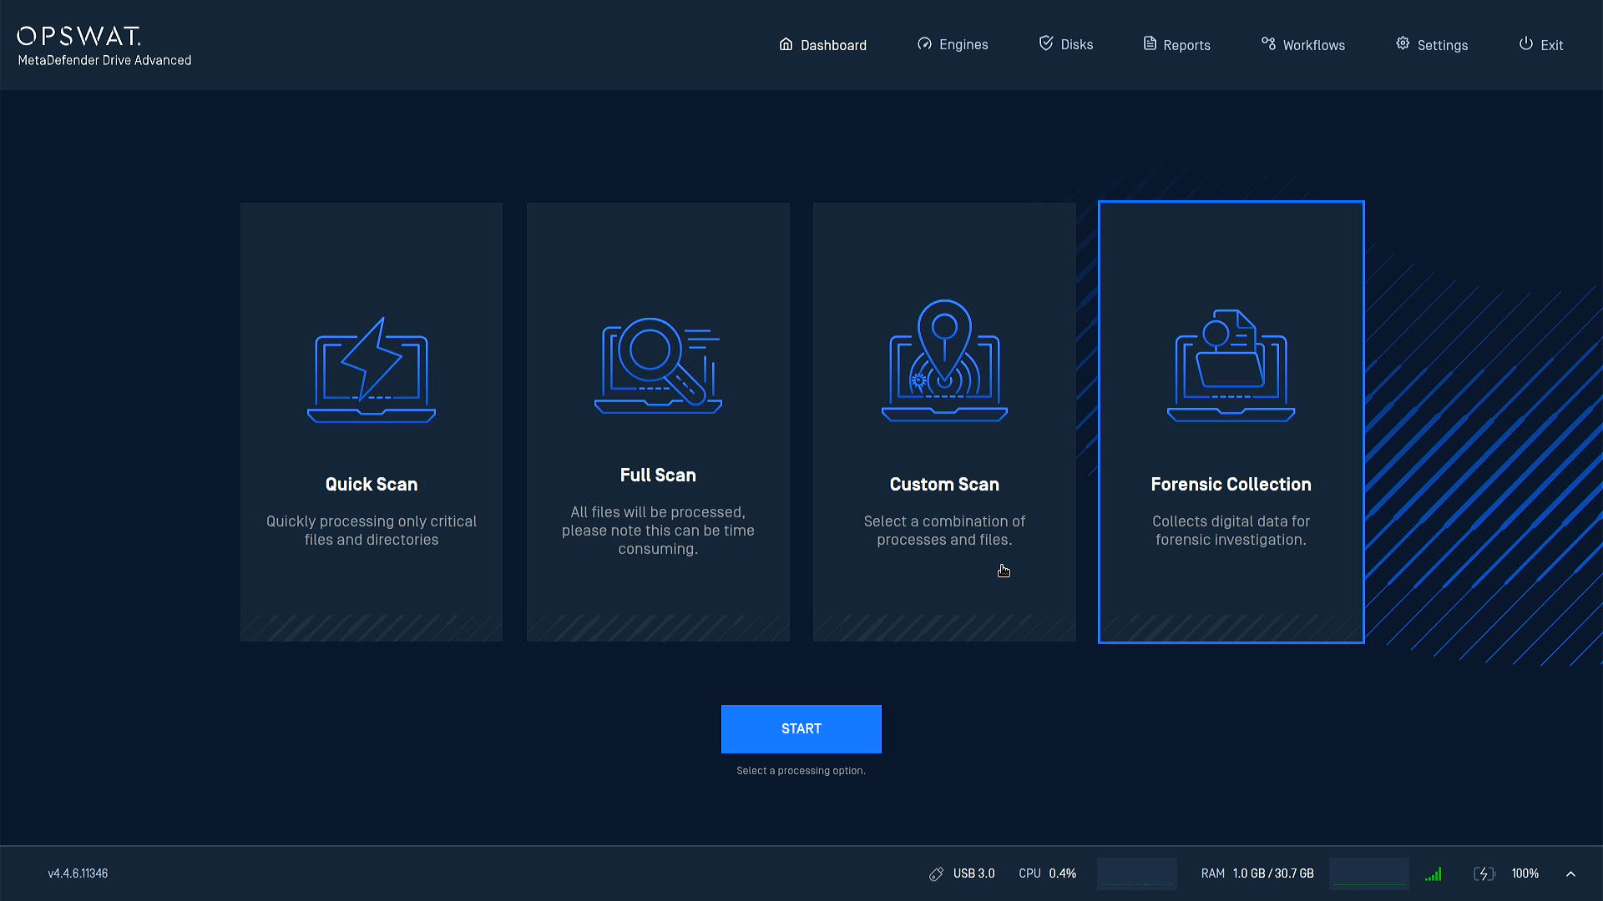The width and height of the screenshot is (1603, 901).
Task: Click the RAM '1.0 GB / 30.7 GB' value
Action: click(1273, 873)
